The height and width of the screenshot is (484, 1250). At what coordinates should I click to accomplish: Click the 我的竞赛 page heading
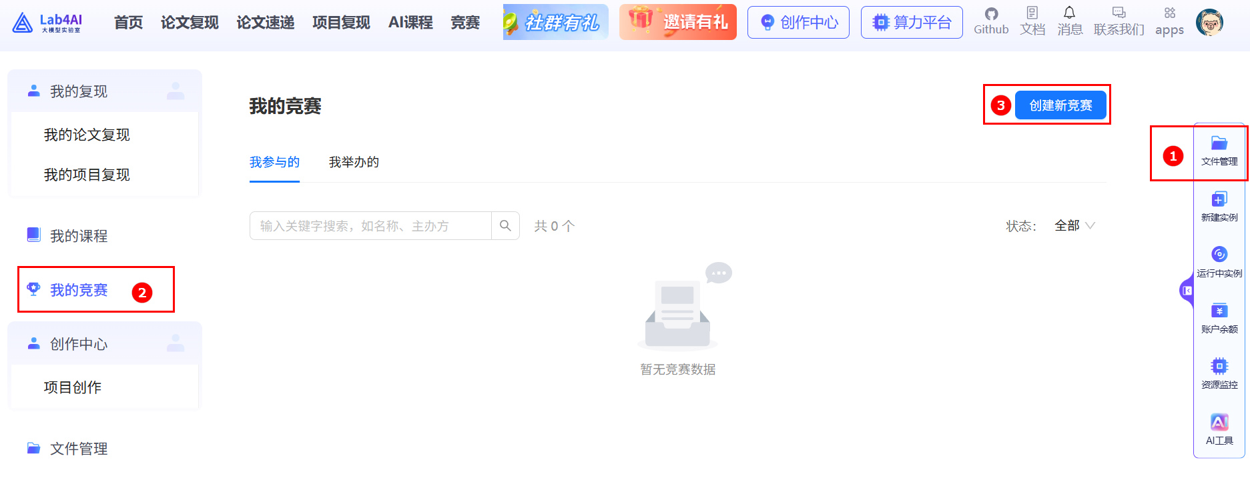[286, 106]
